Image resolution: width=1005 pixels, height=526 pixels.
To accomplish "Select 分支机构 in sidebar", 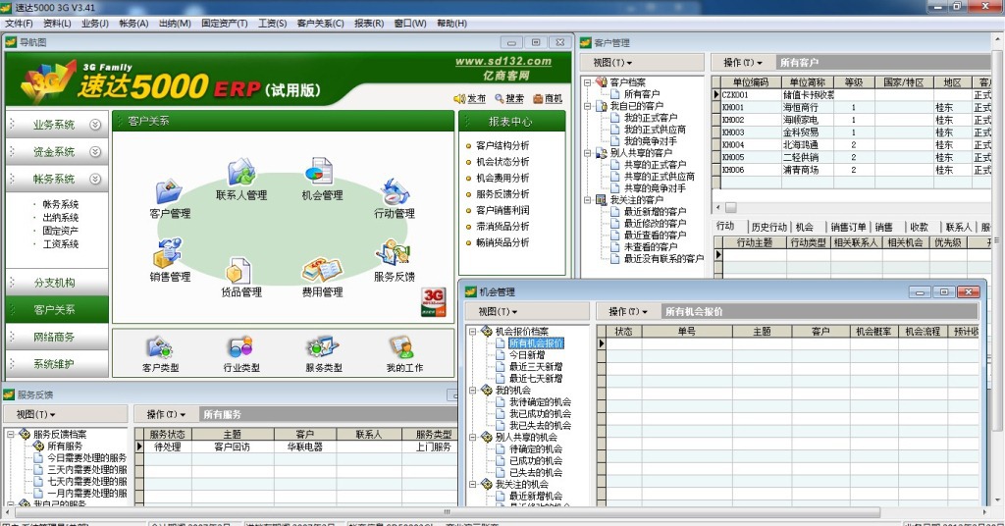I will click(x=55, y=283).
